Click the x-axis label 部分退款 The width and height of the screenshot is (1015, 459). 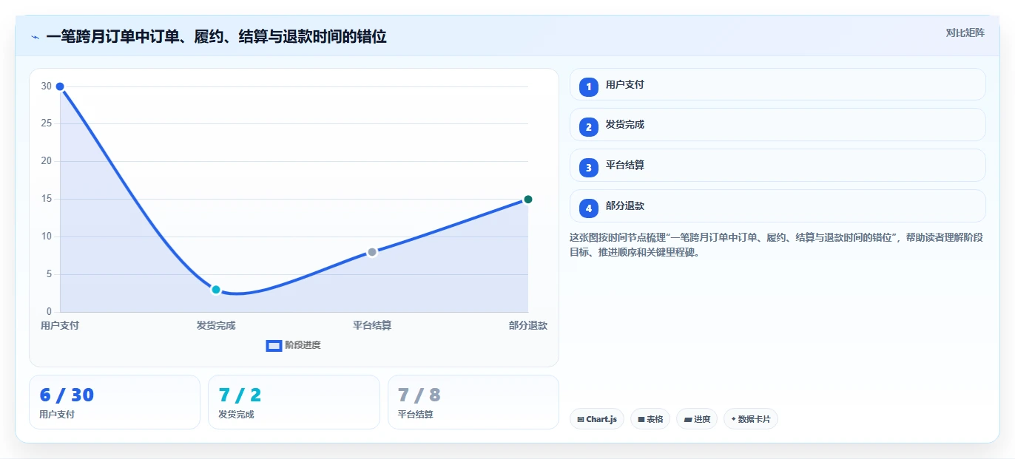pyautogui.click(x=528, y=325)
